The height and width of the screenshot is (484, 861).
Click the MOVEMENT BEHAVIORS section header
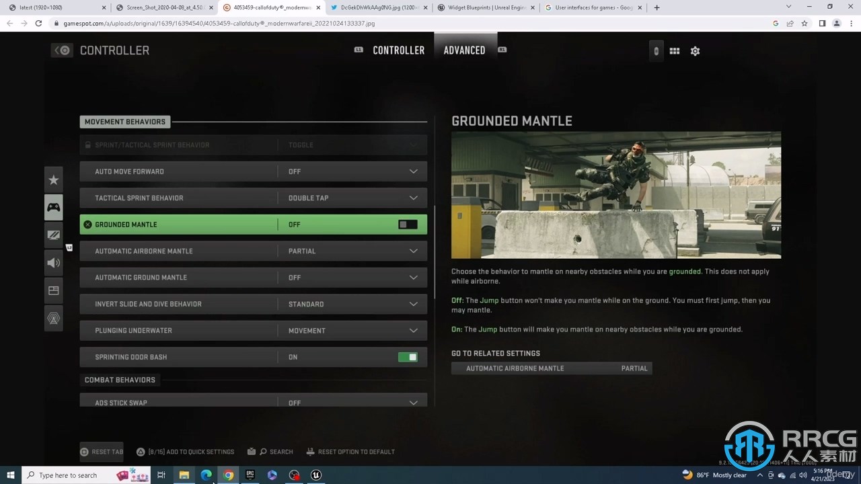click(x=125, y=122)
